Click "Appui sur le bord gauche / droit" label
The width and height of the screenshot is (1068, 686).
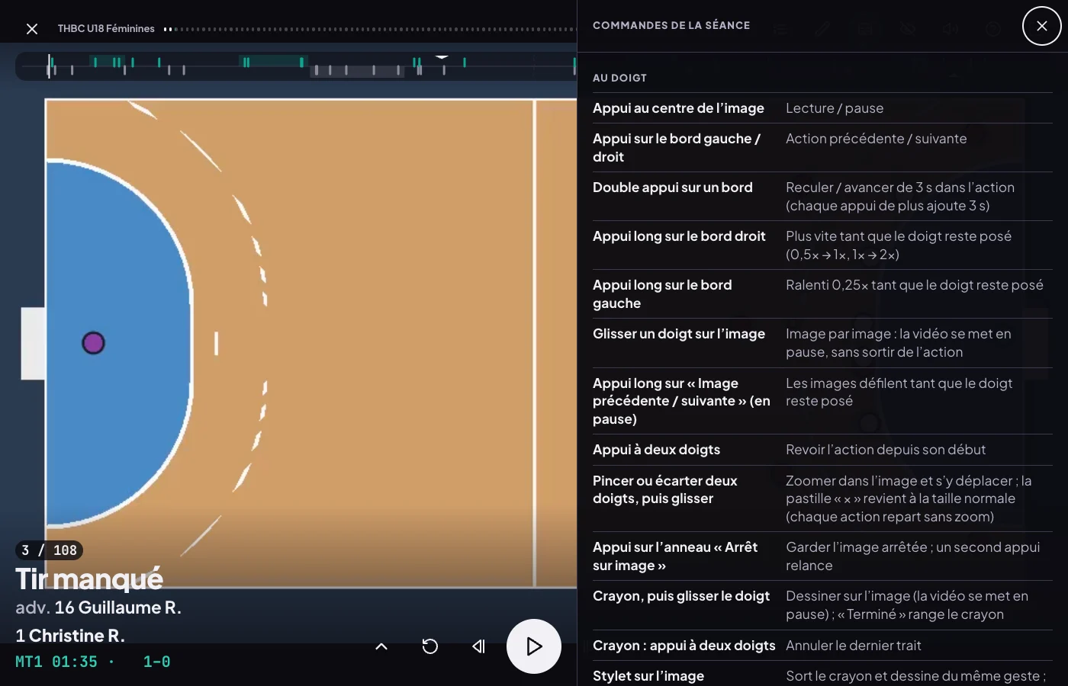pos(677,148)
